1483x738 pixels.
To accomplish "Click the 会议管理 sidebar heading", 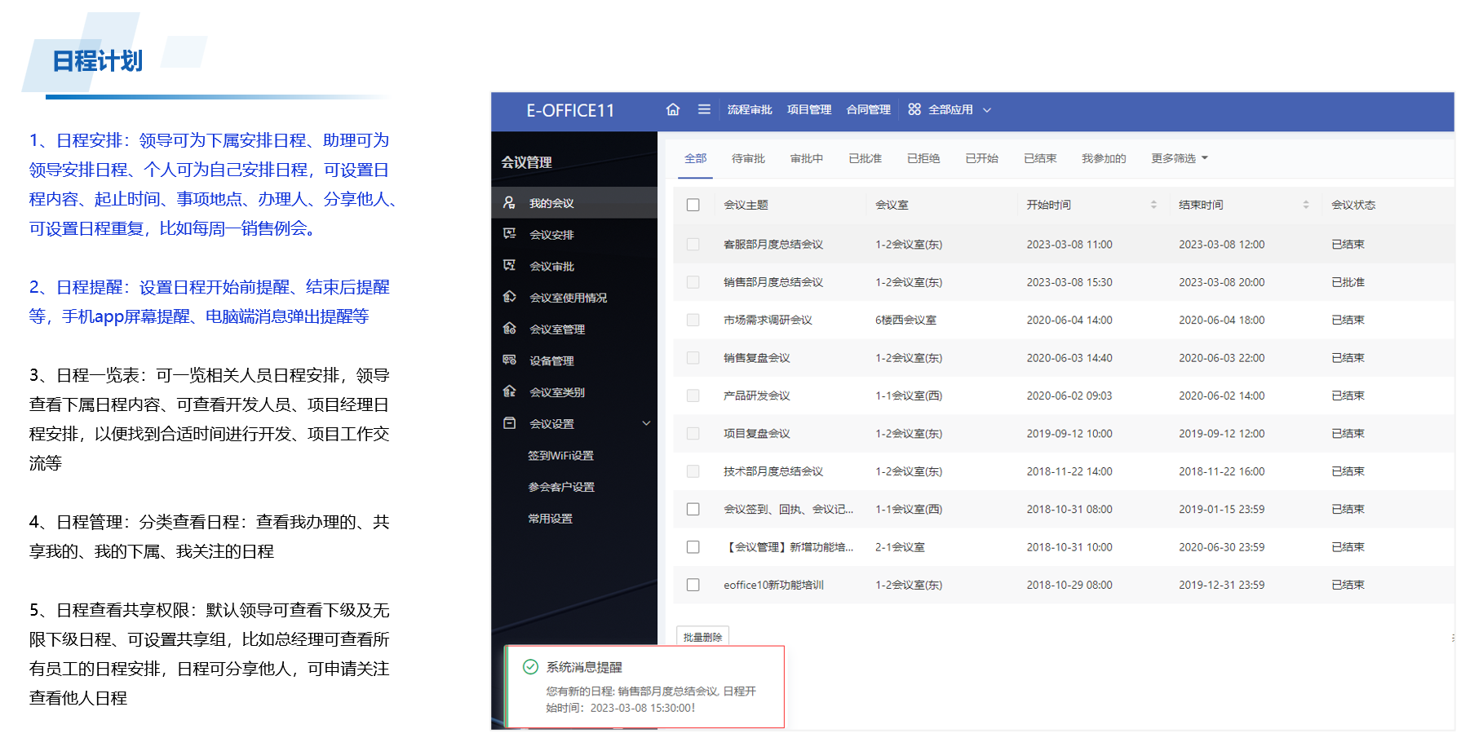I will click(x=526, y=162).
